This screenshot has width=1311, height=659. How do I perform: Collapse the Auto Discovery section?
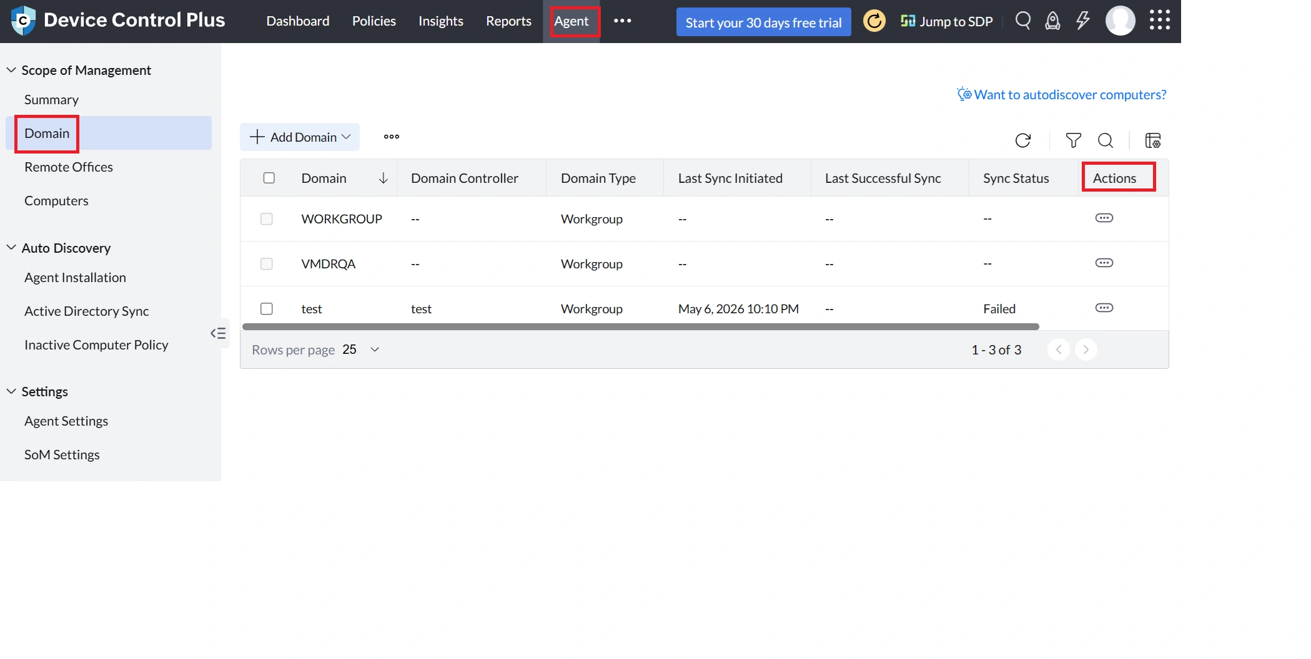(11, 248)
